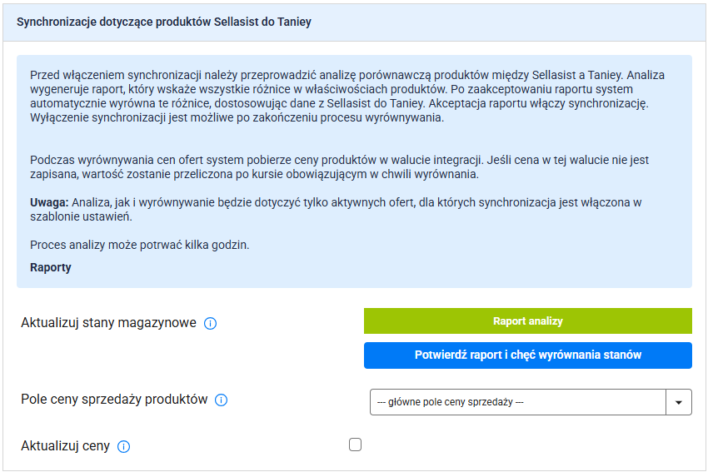Click the Aktualizuj ceny label text
Image resolution: width=708 pixels, height=472 pixels.
(x=65, y=446)
